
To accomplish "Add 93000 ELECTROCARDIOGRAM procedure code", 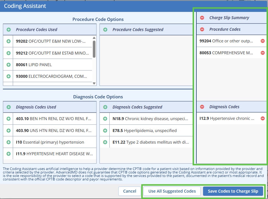I will tap(8, 76).
